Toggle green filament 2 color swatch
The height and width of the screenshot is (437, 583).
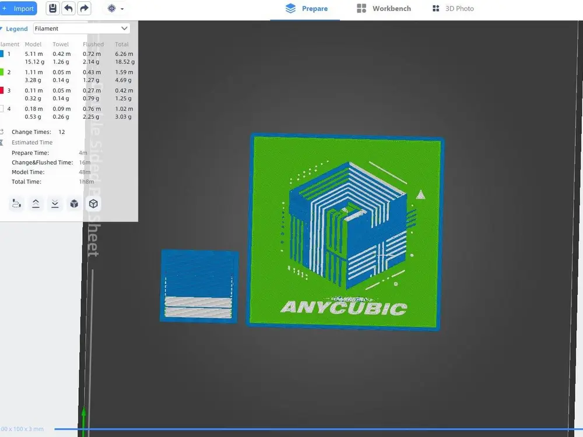point(2,72)
